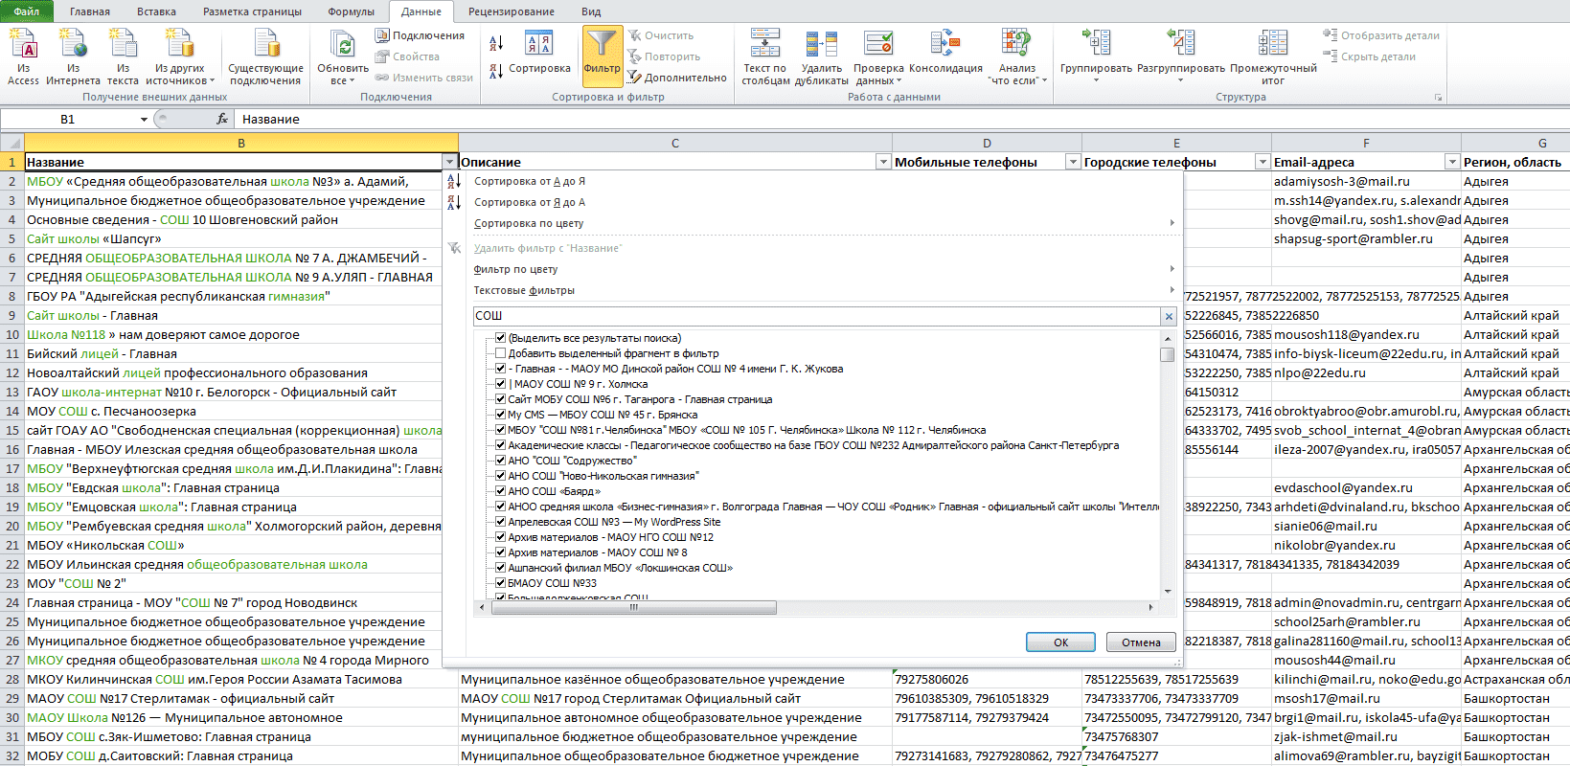Check Add current selection to filter
1570x766 pixels.
(x=500, y=353)
